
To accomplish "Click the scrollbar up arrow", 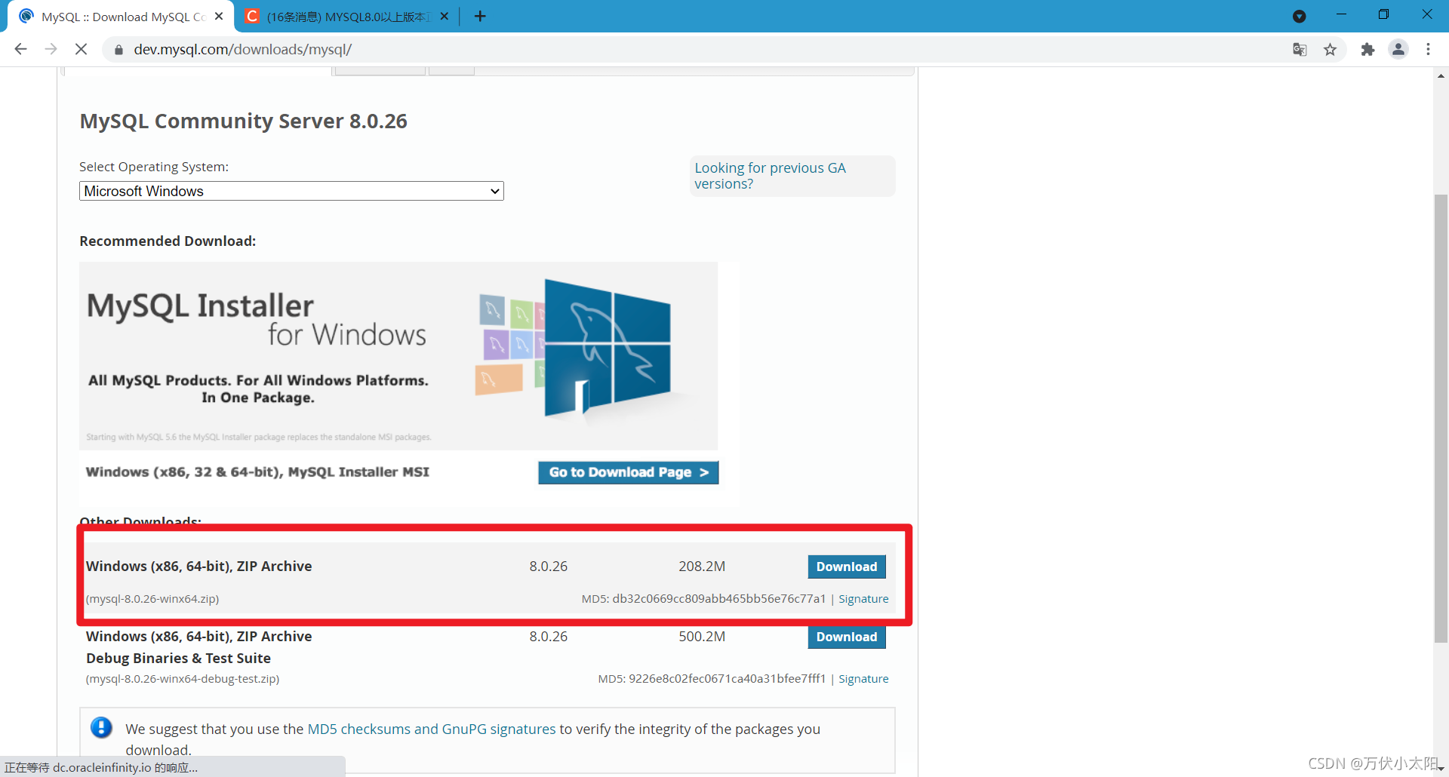I will tap(1441, 75).
